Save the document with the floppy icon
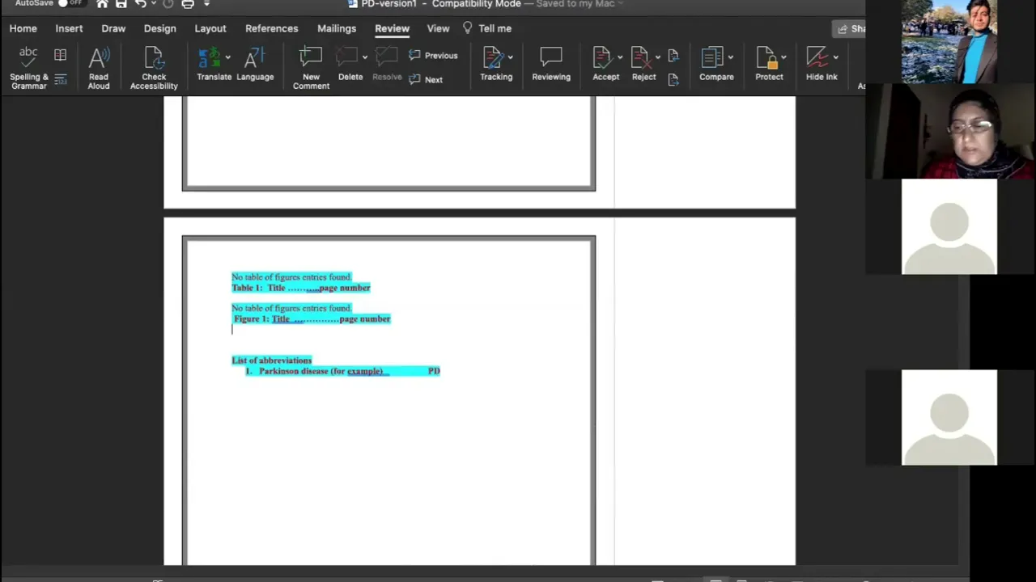This screenshot has height=582, width=1036. (x=121, y=4)
